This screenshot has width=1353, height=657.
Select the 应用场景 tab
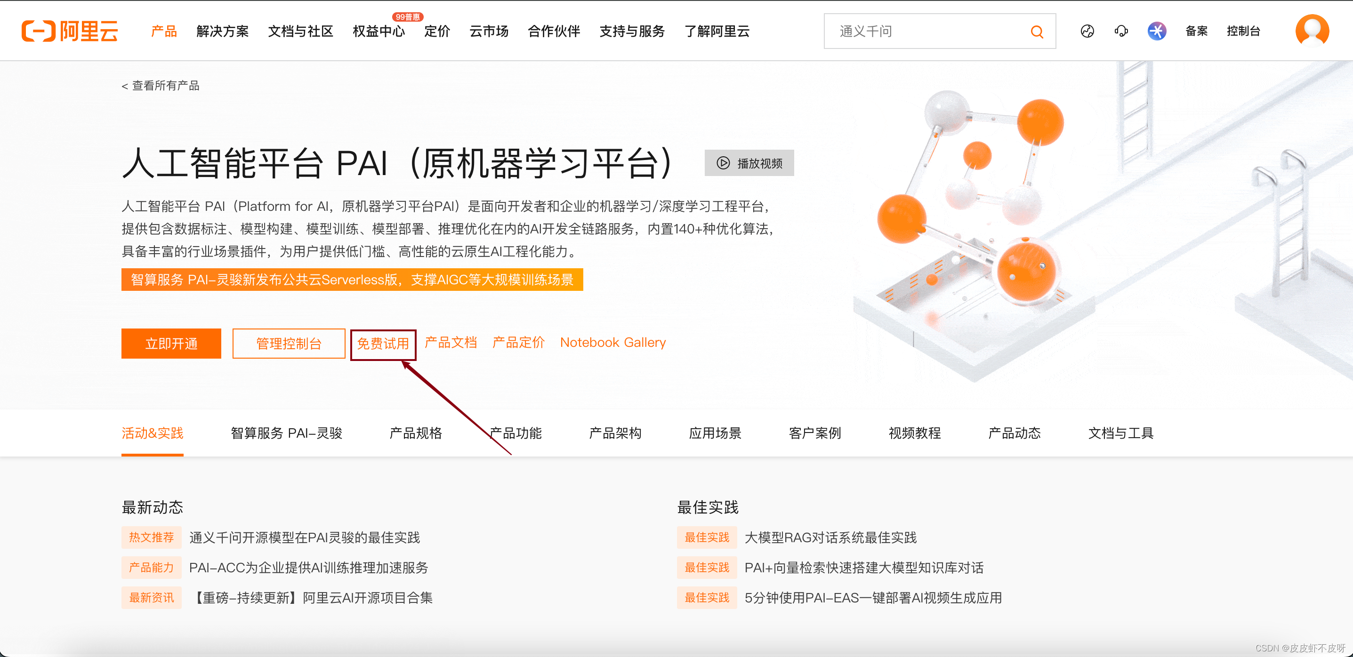pyautogui.click(x=716, y=433)
